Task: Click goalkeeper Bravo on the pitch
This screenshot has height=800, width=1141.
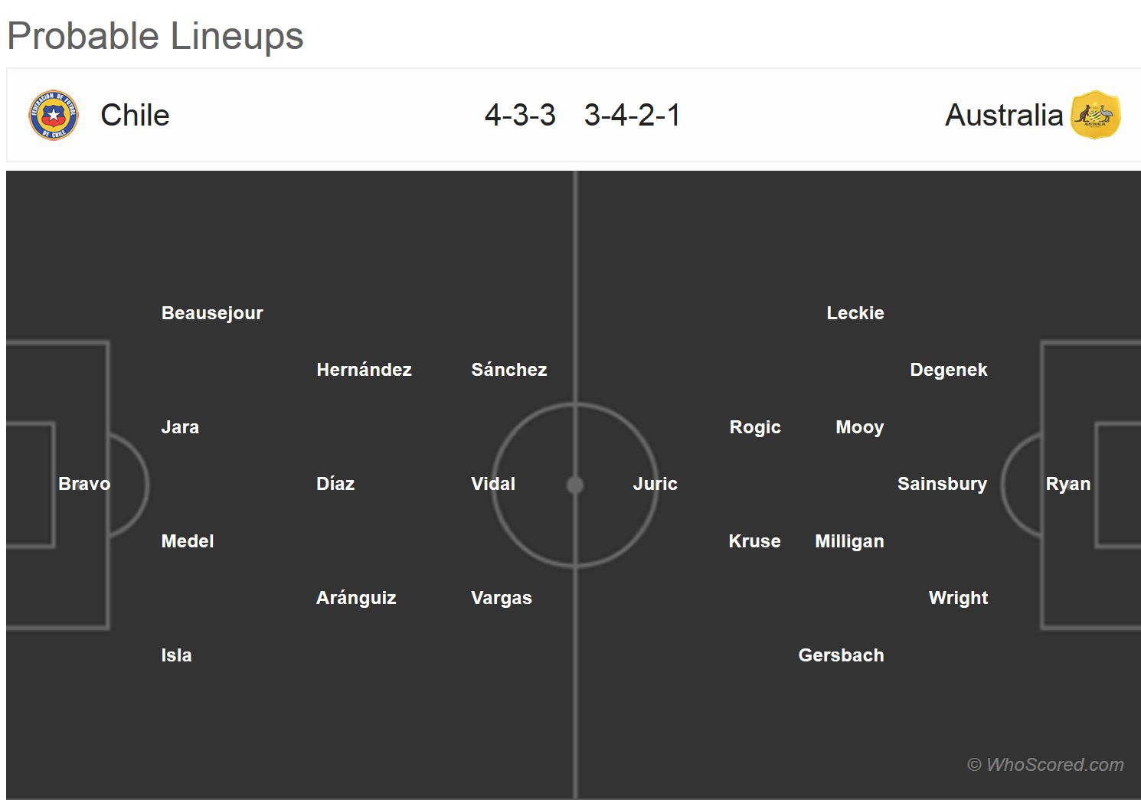Action: (84, 484)
